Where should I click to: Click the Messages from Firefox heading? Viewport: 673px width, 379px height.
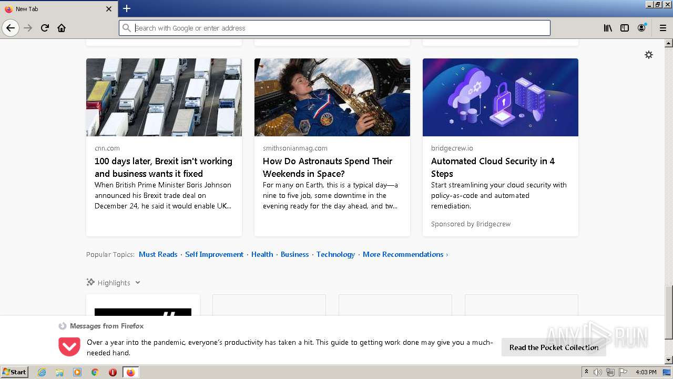[x=107, y=326]
